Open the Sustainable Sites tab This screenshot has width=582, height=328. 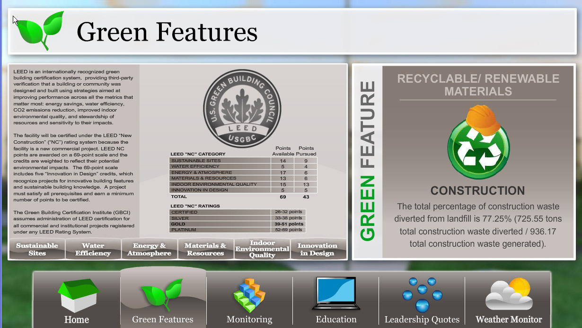coord(37,249)
